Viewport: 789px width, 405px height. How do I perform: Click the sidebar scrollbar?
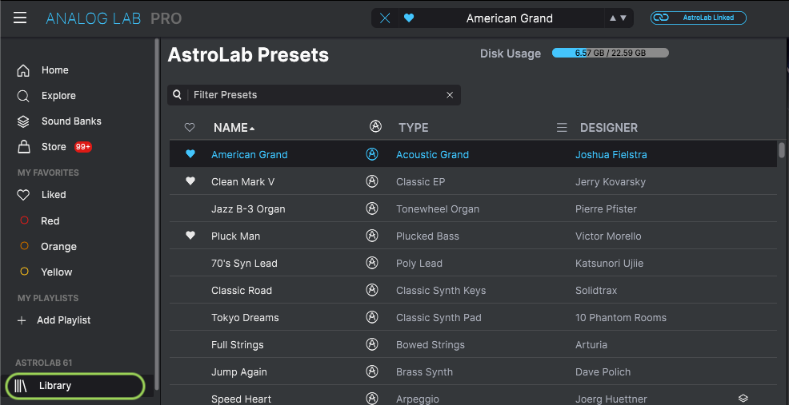tap(157, 213)
